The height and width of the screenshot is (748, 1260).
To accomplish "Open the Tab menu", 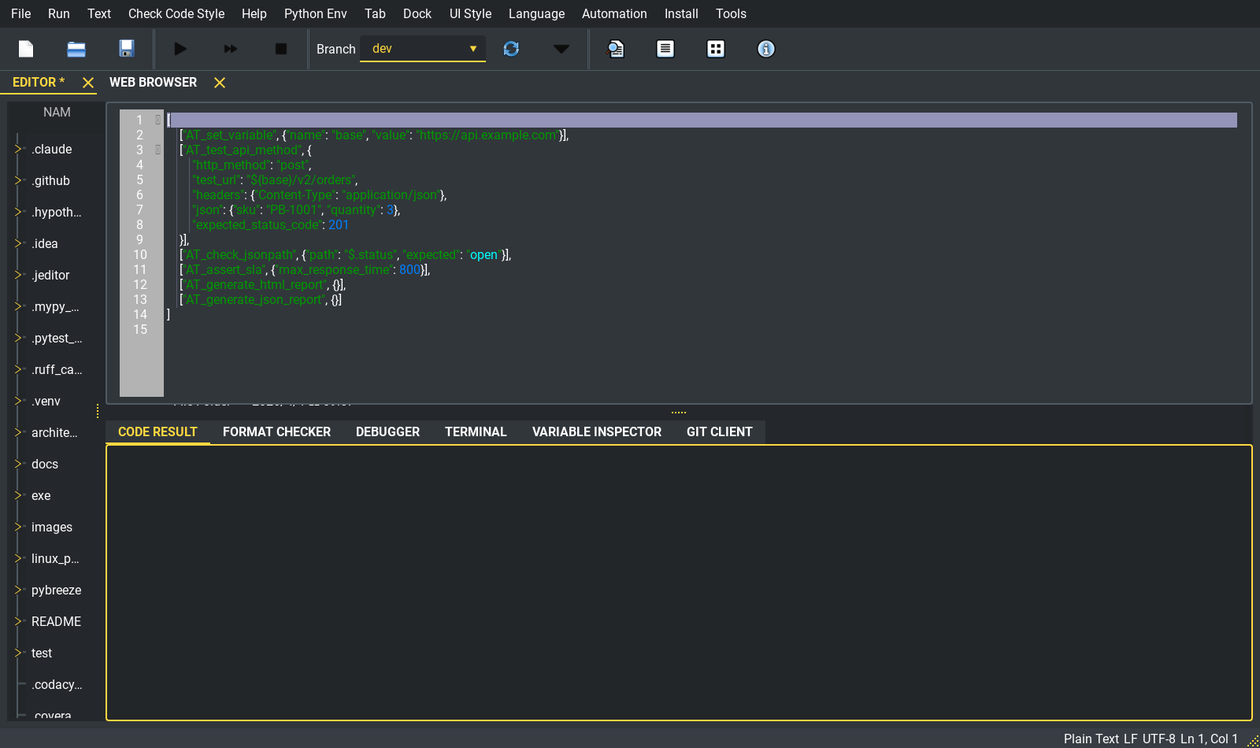I will point(375,13).
